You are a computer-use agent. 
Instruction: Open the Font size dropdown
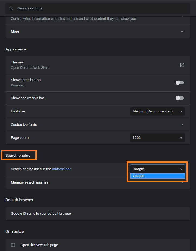tap(157, 111)
